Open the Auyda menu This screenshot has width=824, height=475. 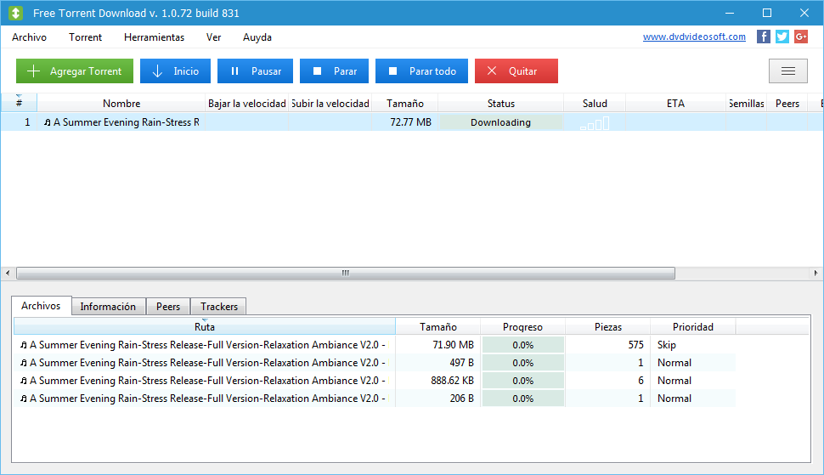pyautogui.click(x=257, y=37)
